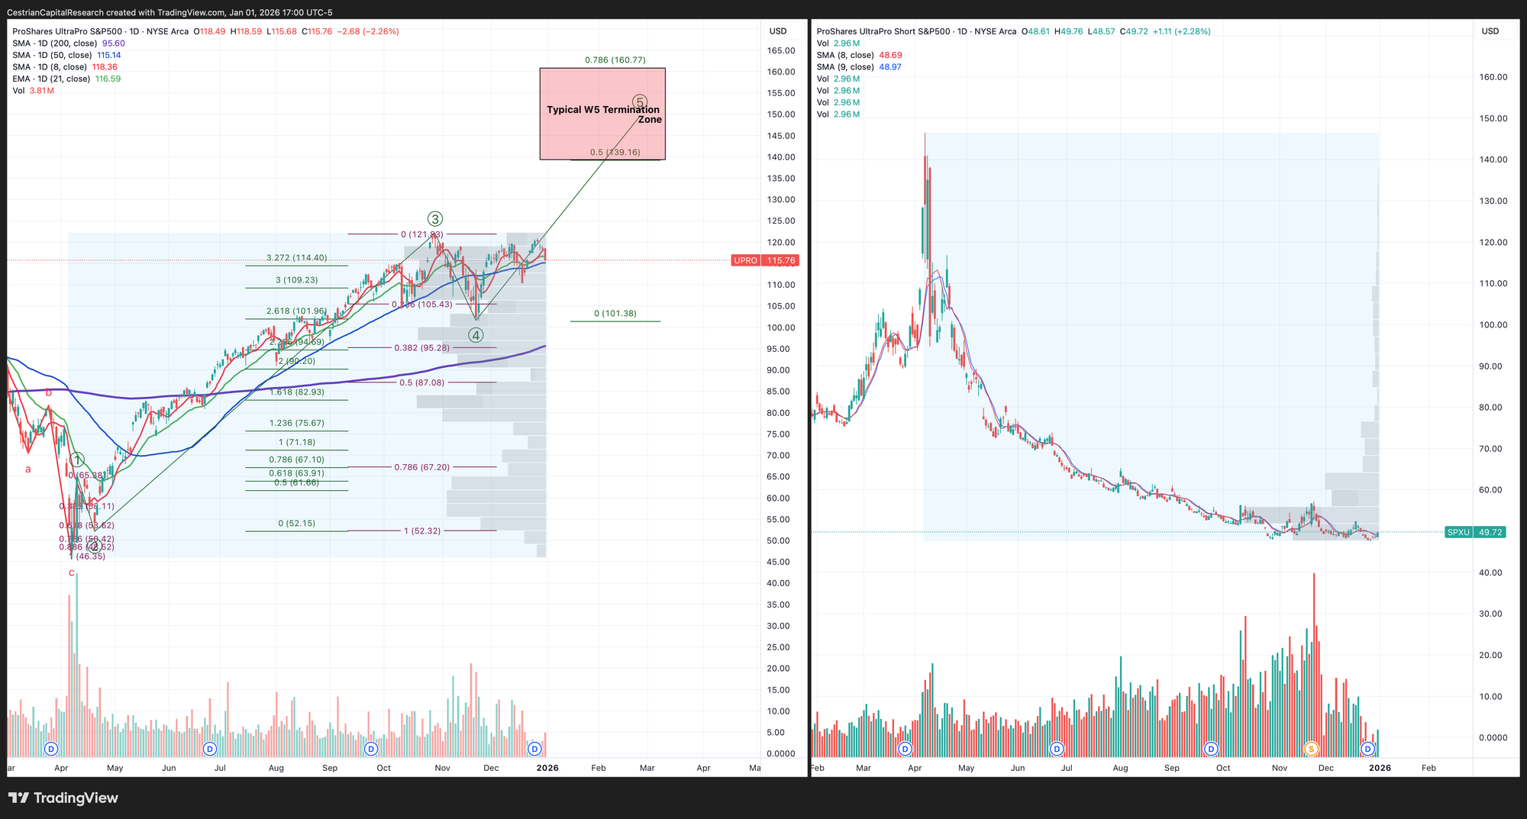The height and width of the screenshot is (819, 1527).
Task: Select the SPXU SMA (9, close) 48.97 legend
Action: point(859,67)
